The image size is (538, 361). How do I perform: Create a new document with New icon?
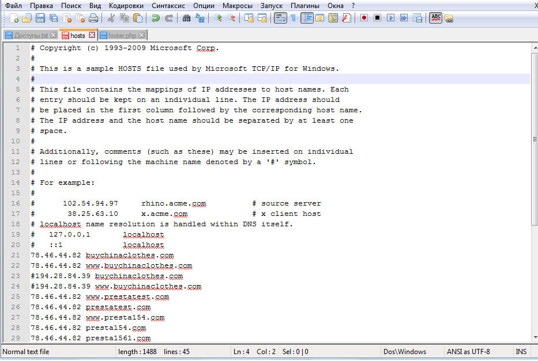click(14, 18)
